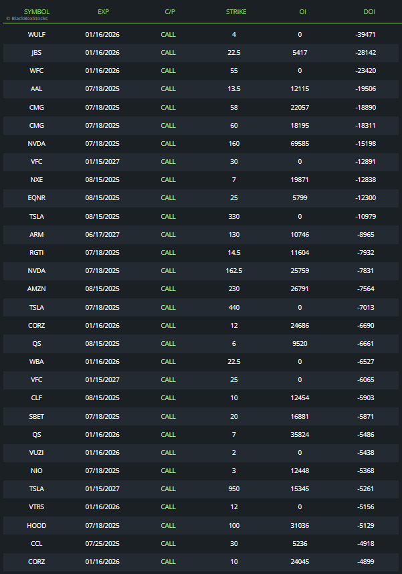Click the OI value 12115

[x=300, y=88]
